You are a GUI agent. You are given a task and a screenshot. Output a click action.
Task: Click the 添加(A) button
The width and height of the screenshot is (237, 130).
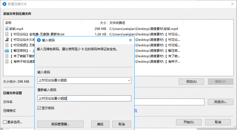click(x=191, y=81)
